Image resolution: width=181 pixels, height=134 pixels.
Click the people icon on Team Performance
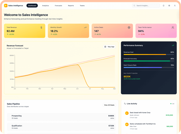[x=173, y=28]
